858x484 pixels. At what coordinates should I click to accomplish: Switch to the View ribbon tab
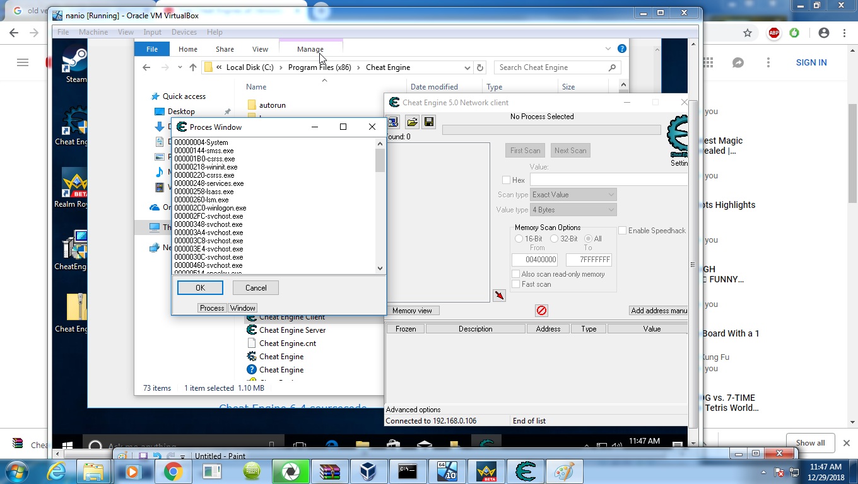260,49
